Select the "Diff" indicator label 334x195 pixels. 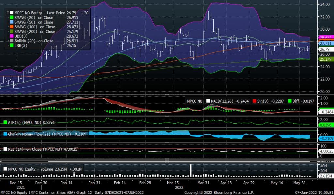point(296,101)
